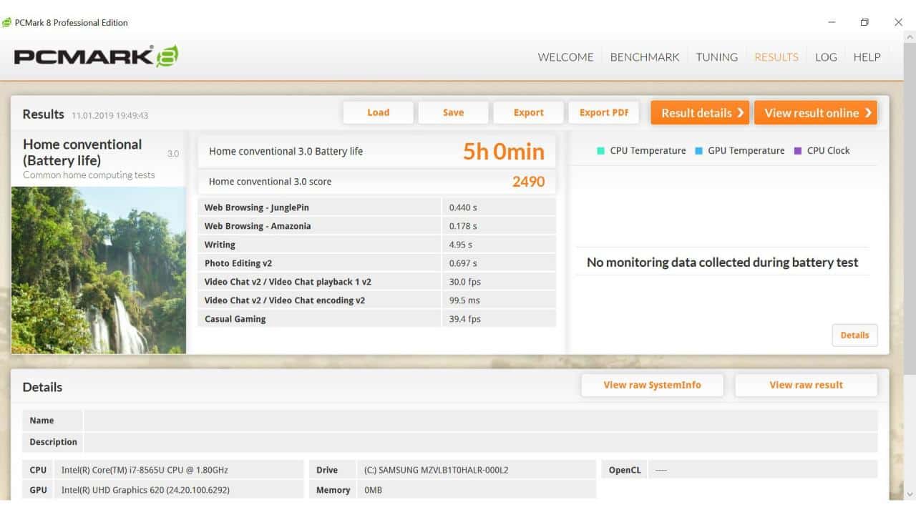
Task: Click the Name input field
Action: [x=481, y=420]
